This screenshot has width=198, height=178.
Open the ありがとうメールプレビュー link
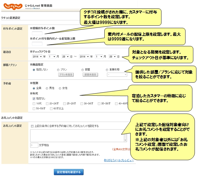point(119,160)
